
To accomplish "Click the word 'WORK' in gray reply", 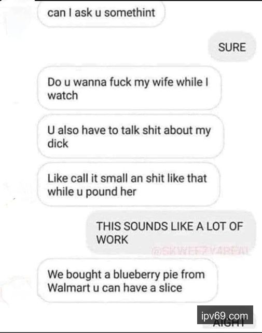I will click(112, 240).
